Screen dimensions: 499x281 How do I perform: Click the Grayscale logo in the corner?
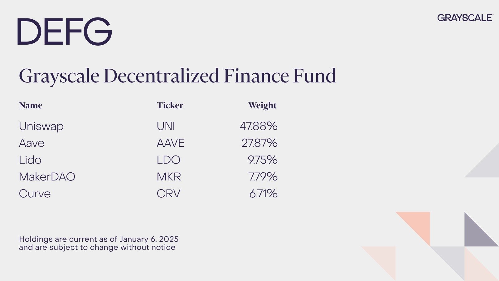[465, 18]
